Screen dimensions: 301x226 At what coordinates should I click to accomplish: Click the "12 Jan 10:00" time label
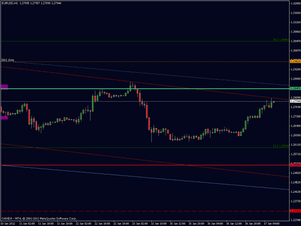coord(102,224)
